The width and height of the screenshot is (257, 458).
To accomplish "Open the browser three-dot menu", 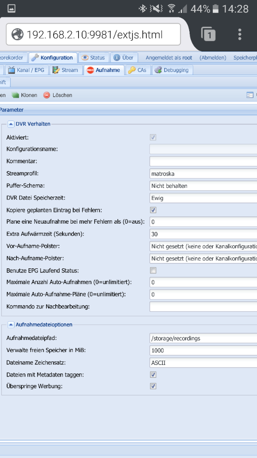I will (x=240, y=34).
